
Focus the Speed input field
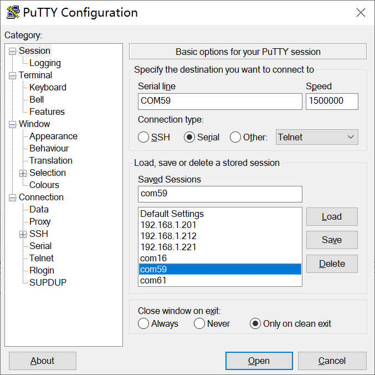coord(332,102)
